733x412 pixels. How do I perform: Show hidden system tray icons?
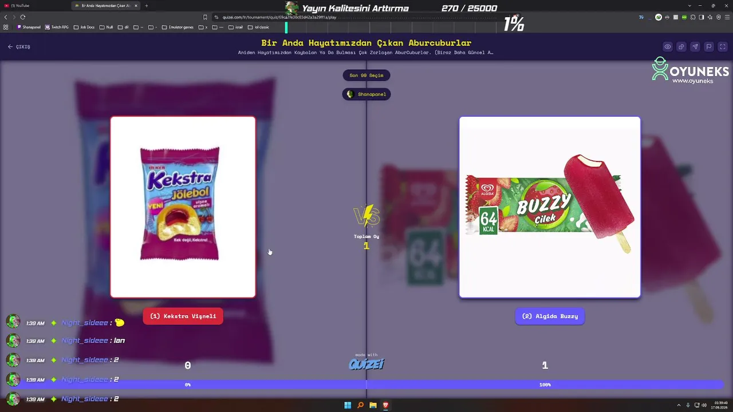tap(679, 405)
